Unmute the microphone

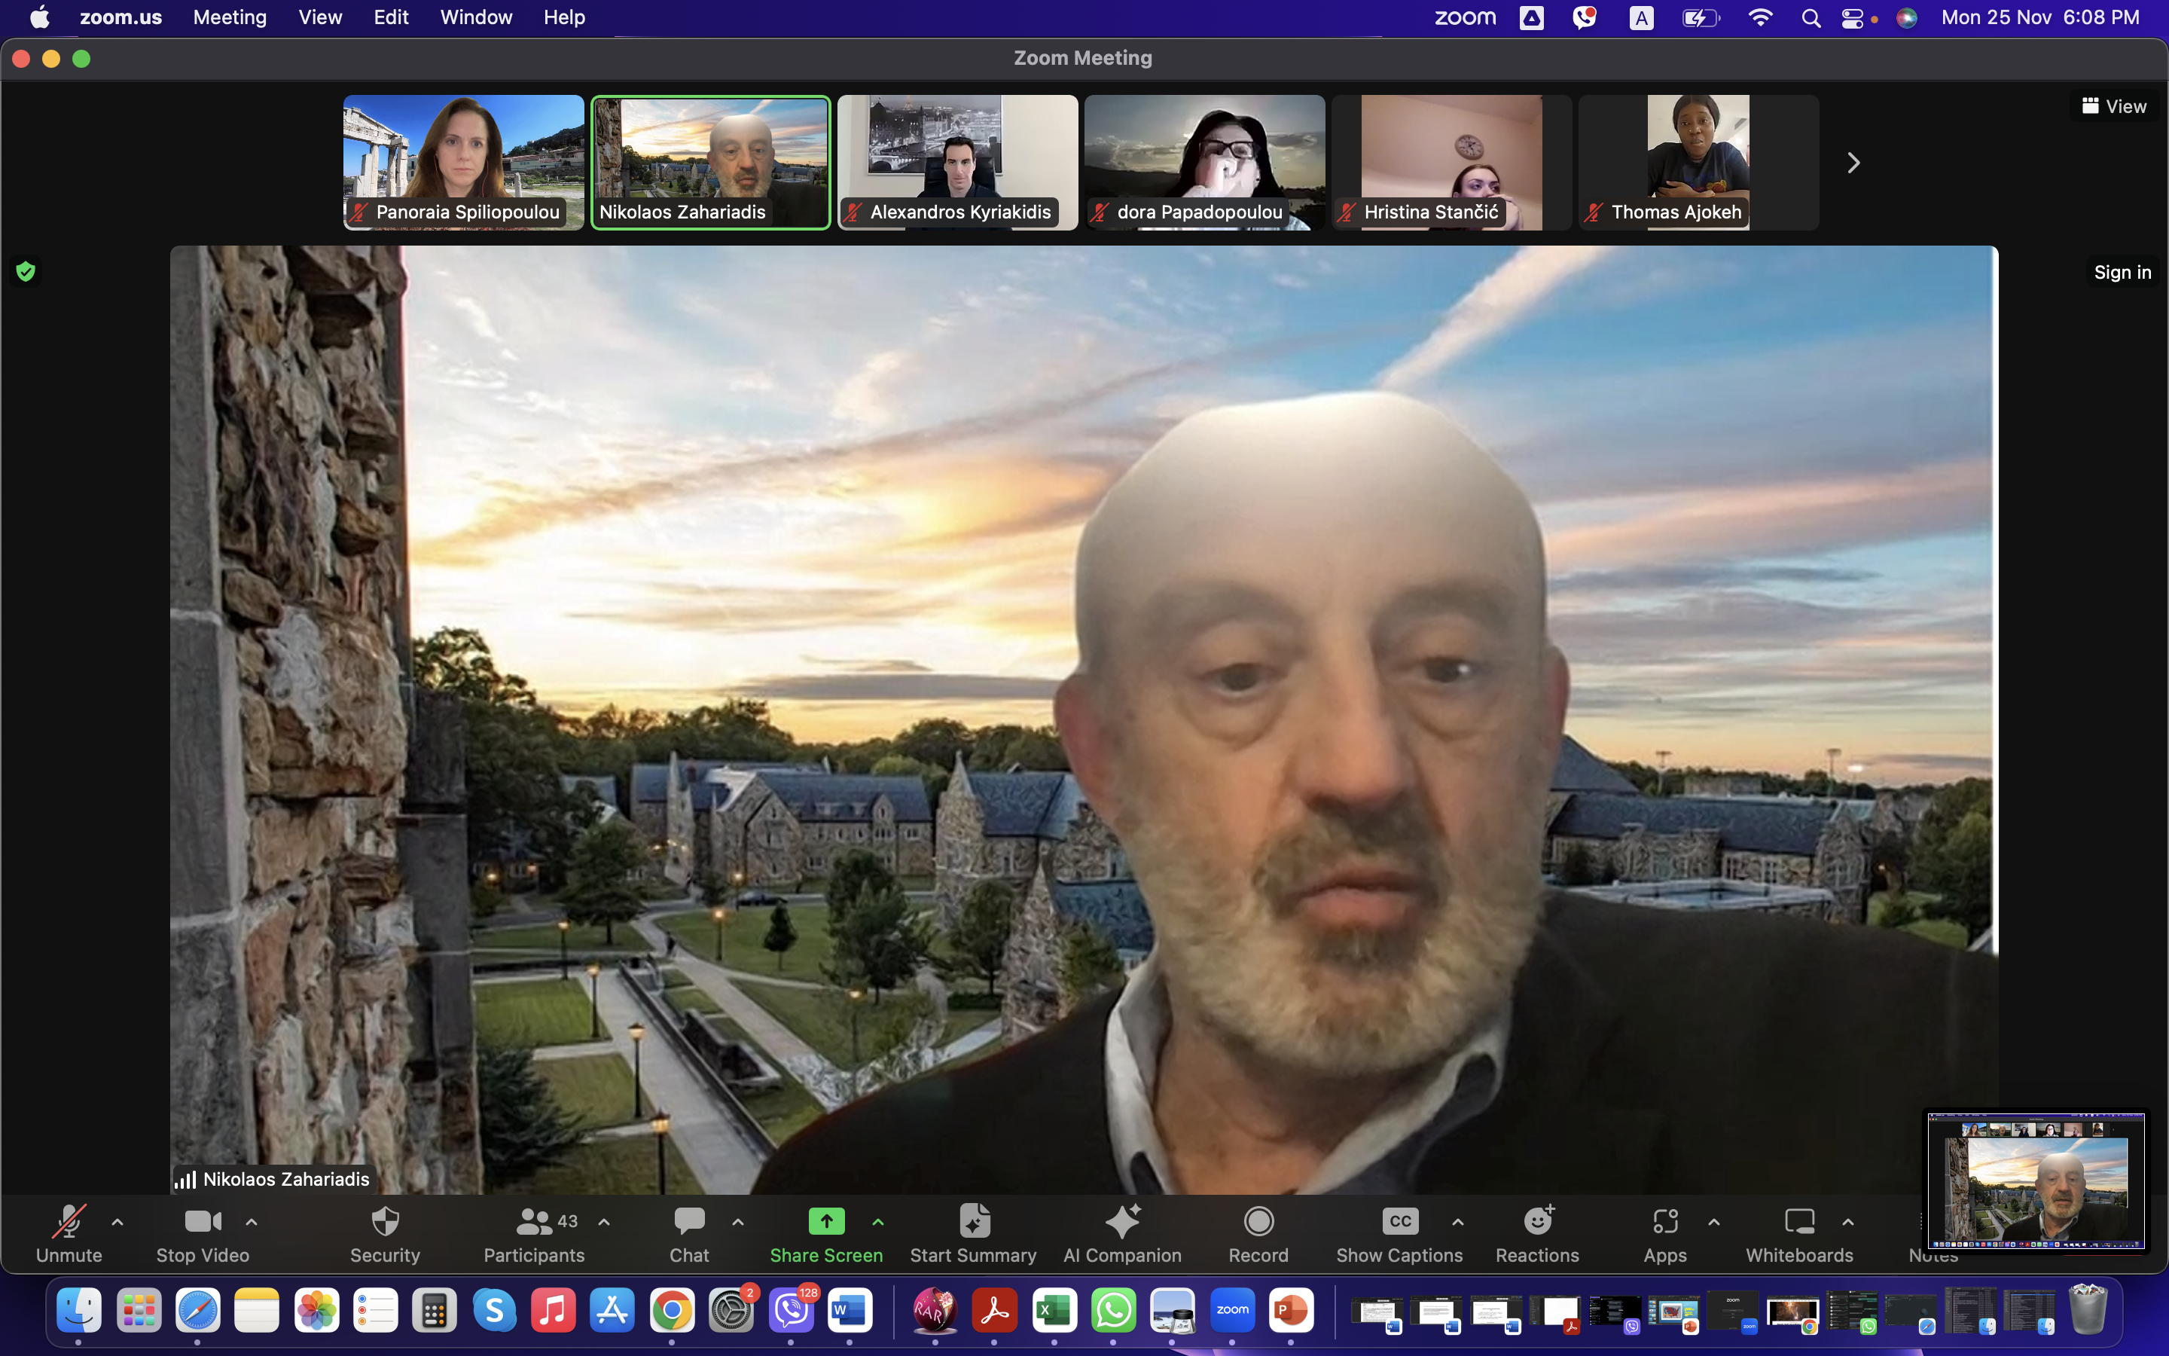click(x=69, y=1234)
